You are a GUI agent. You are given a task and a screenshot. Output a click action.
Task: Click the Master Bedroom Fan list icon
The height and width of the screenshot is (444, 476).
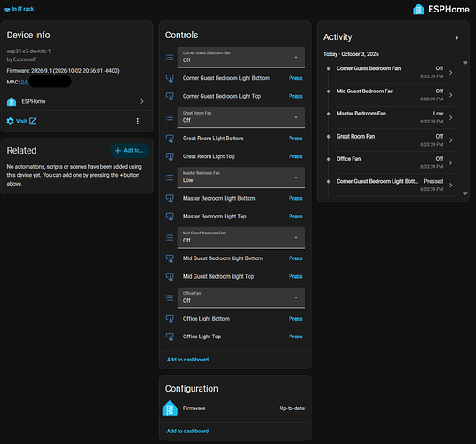click(170, 178)
